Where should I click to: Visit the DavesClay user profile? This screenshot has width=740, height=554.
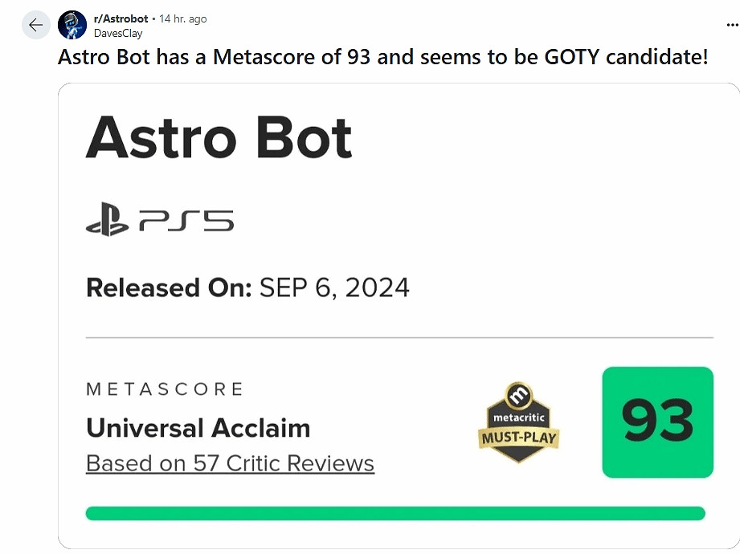[118, 34]
